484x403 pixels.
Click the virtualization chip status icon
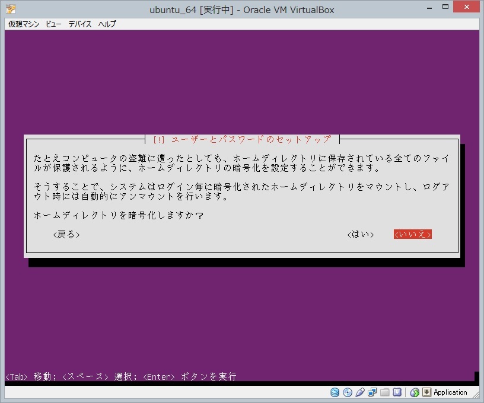point(397,392)
